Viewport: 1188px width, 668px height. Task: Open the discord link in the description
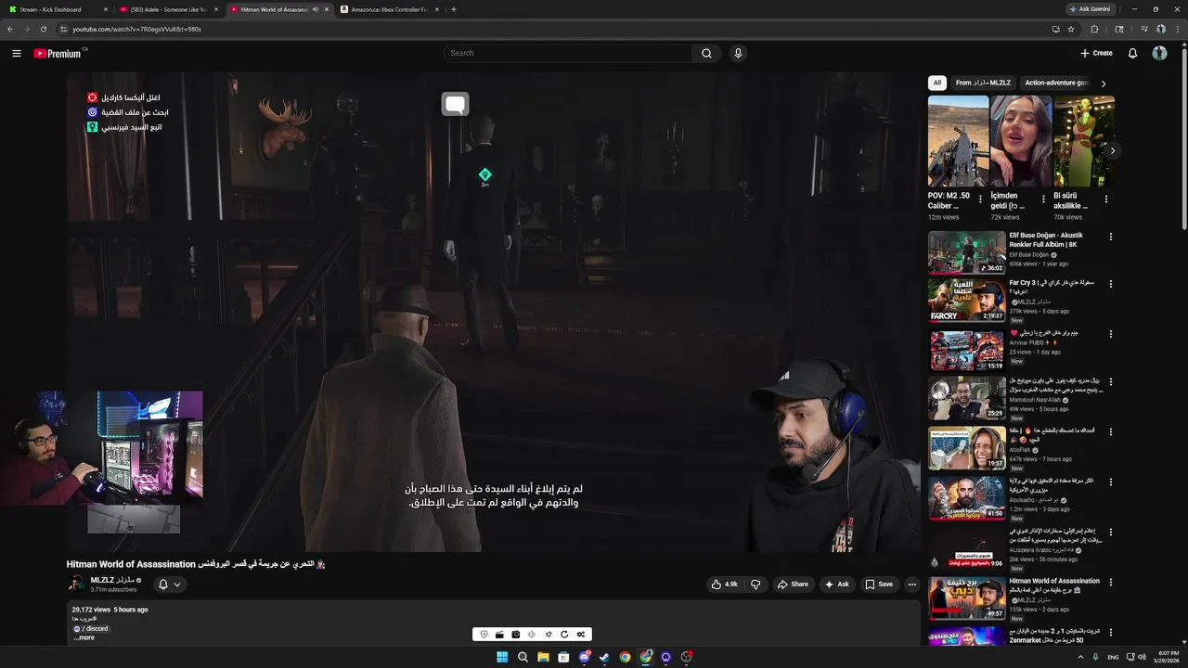[x=92, y=629]
